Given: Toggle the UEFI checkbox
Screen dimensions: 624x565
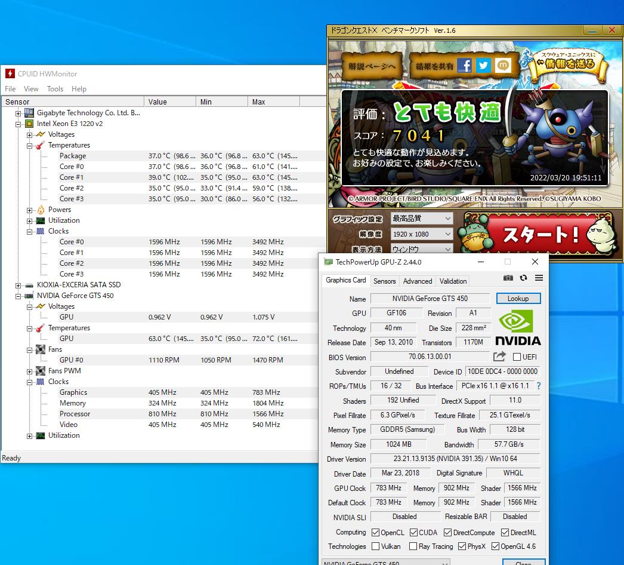Looking at the screenshot, I should [x=517, y=357].
